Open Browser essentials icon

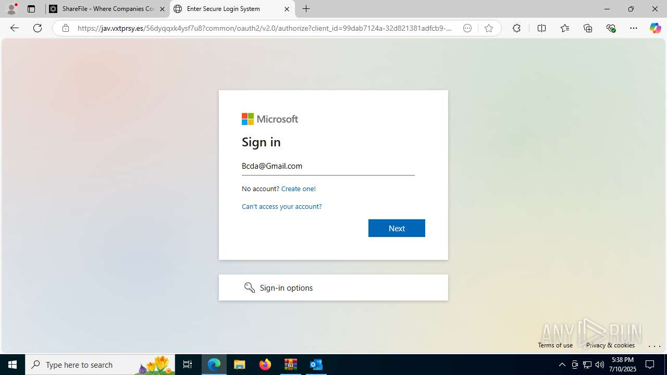(x=611, y=28)
